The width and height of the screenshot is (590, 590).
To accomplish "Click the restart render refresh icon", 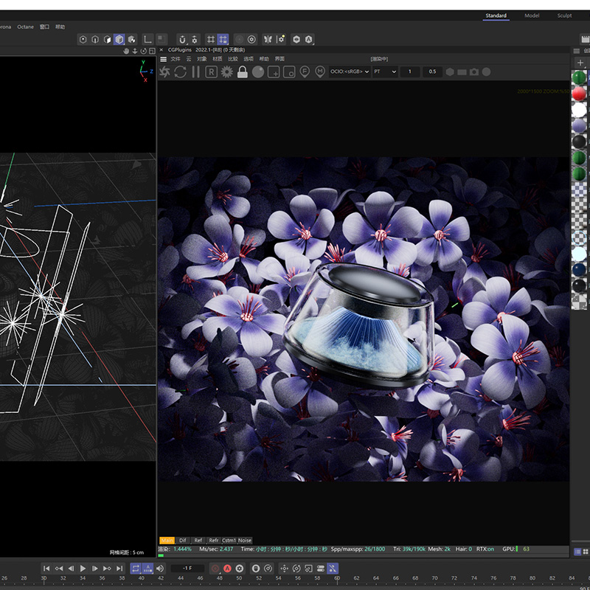I will pyautogui.click(x=180, y=72).
